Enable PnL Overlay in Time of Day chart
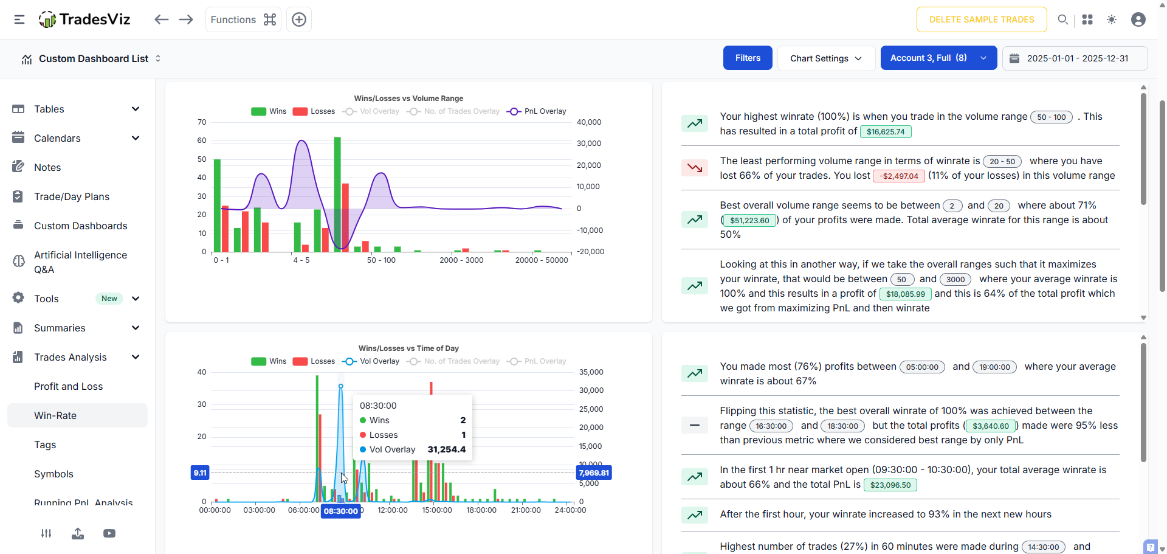 click(x=536, y=361)
